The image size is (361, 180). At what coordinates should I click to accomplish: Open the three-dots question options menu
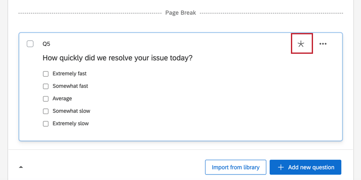pos(323,44)
